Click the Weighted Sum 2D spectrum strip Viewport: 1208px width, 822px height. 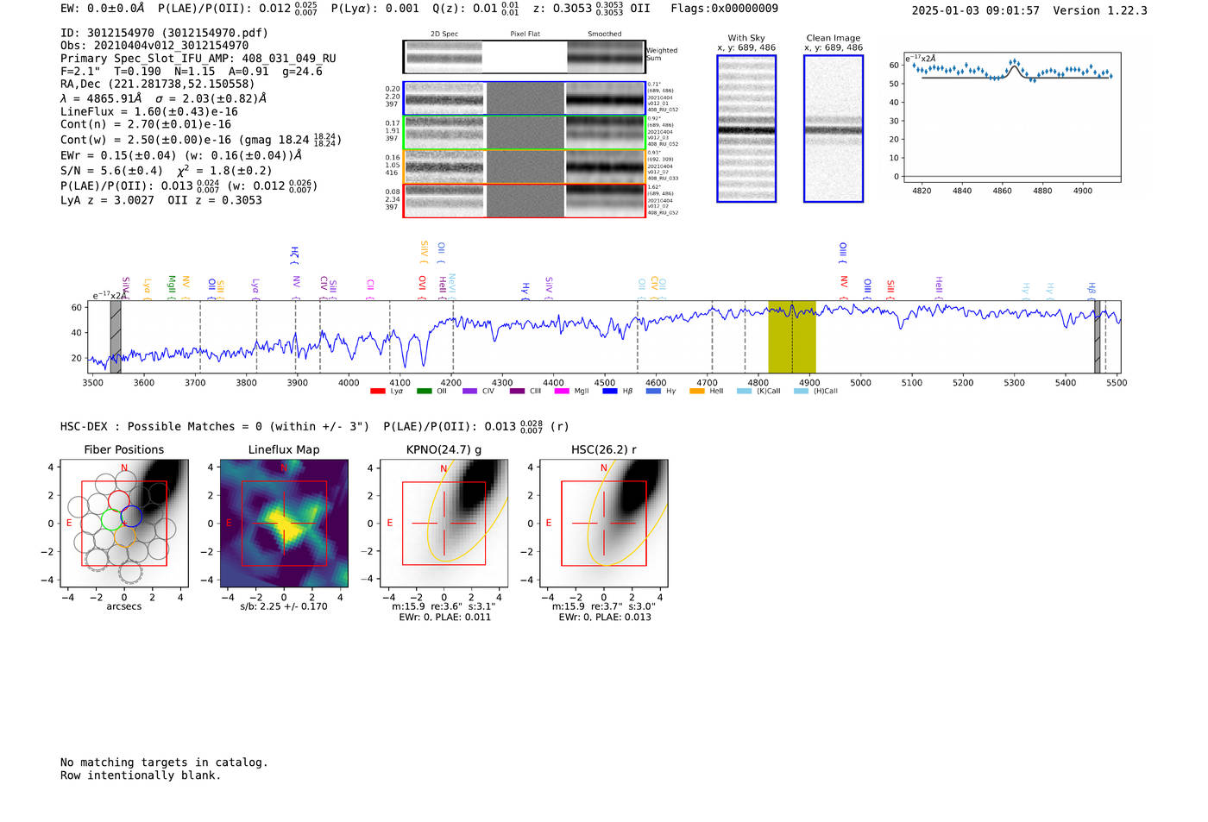[524, 57]
